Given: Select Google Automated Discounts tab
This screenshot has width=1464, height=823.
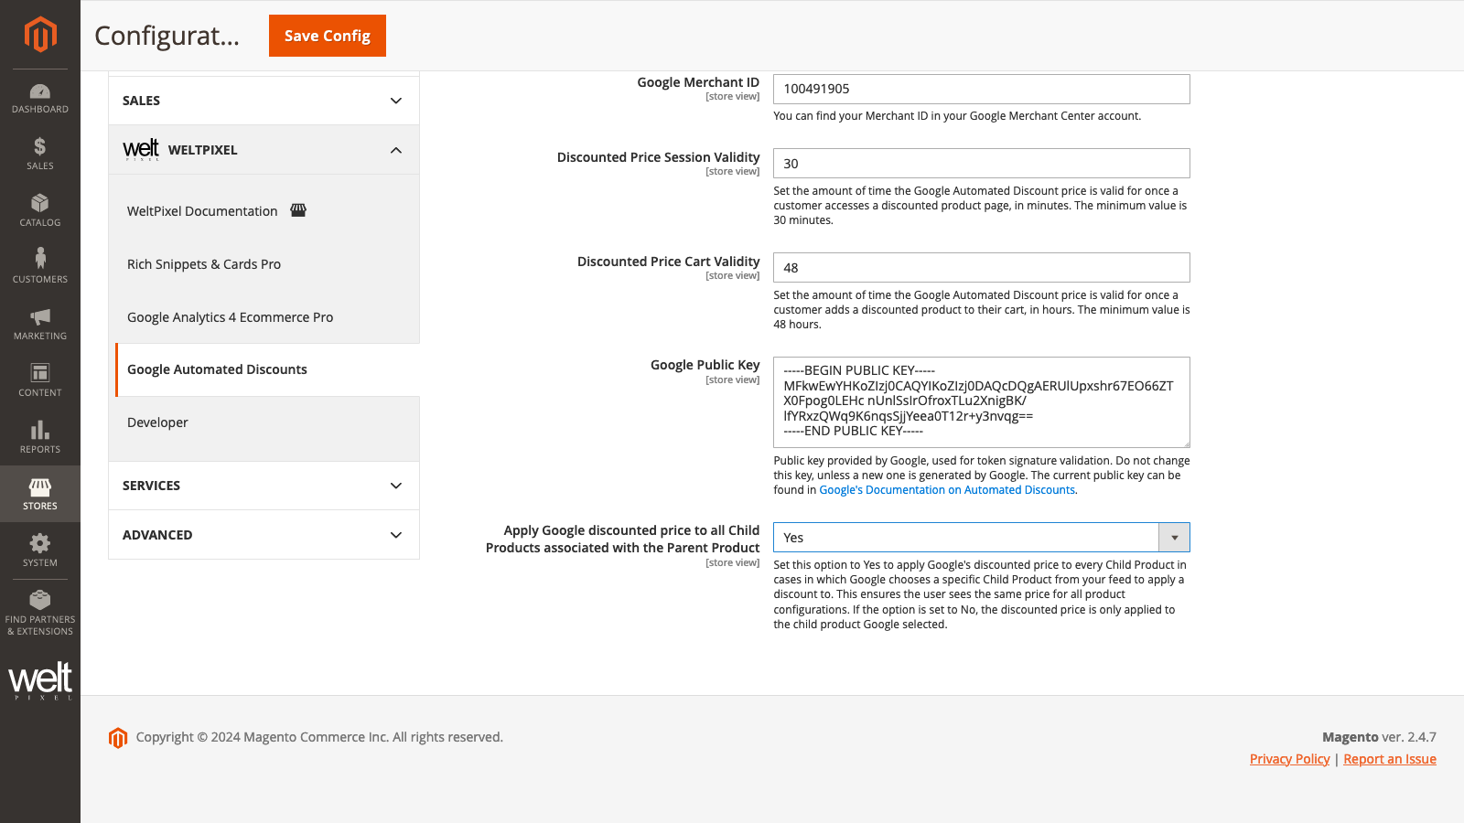Looking at the screenshot, I should coord(267,369).
